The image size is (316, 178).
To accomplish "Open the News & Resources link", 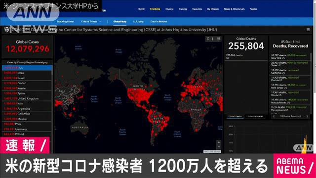I will [234, 9].
